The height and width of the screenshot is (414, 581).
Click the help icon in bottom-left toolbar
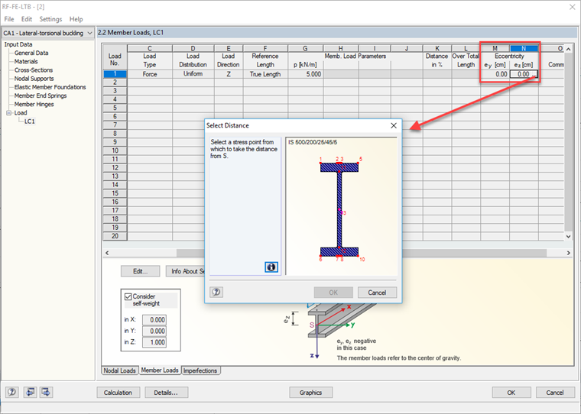(x=12, y=392)
